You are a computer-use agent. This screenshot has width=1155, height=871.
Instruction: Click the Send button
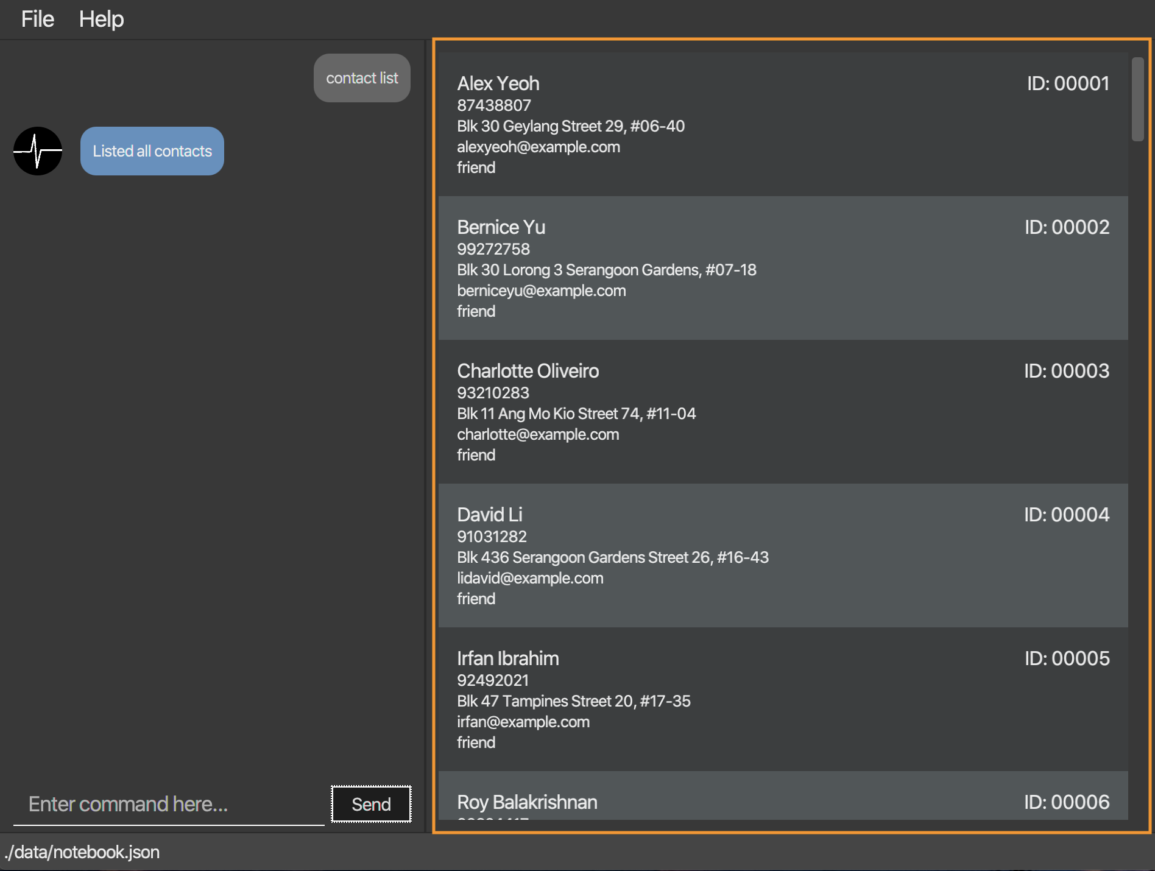coord(371,804)
